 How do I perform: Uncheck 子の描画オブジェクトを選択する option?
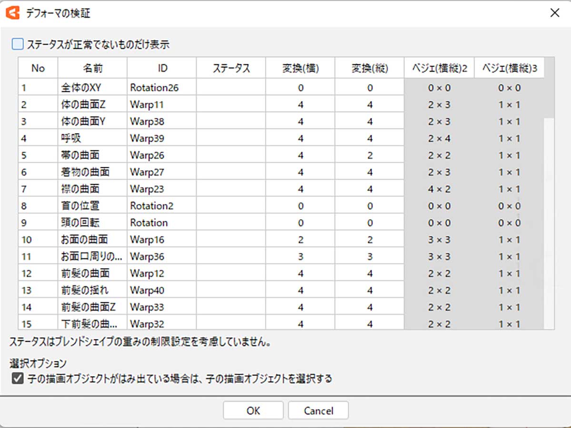tap(17, 379)
